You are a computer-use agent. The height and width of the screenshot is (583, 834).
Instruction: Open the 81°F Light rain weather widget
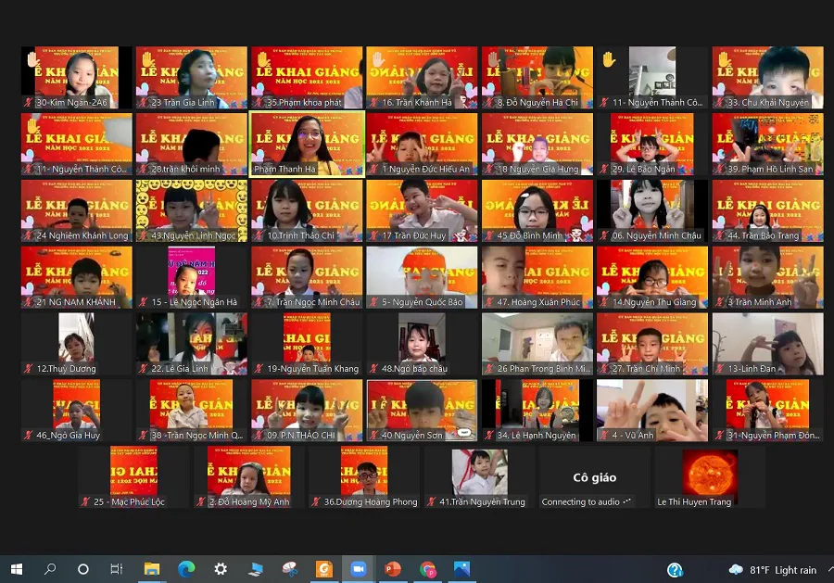coord(773,569)
